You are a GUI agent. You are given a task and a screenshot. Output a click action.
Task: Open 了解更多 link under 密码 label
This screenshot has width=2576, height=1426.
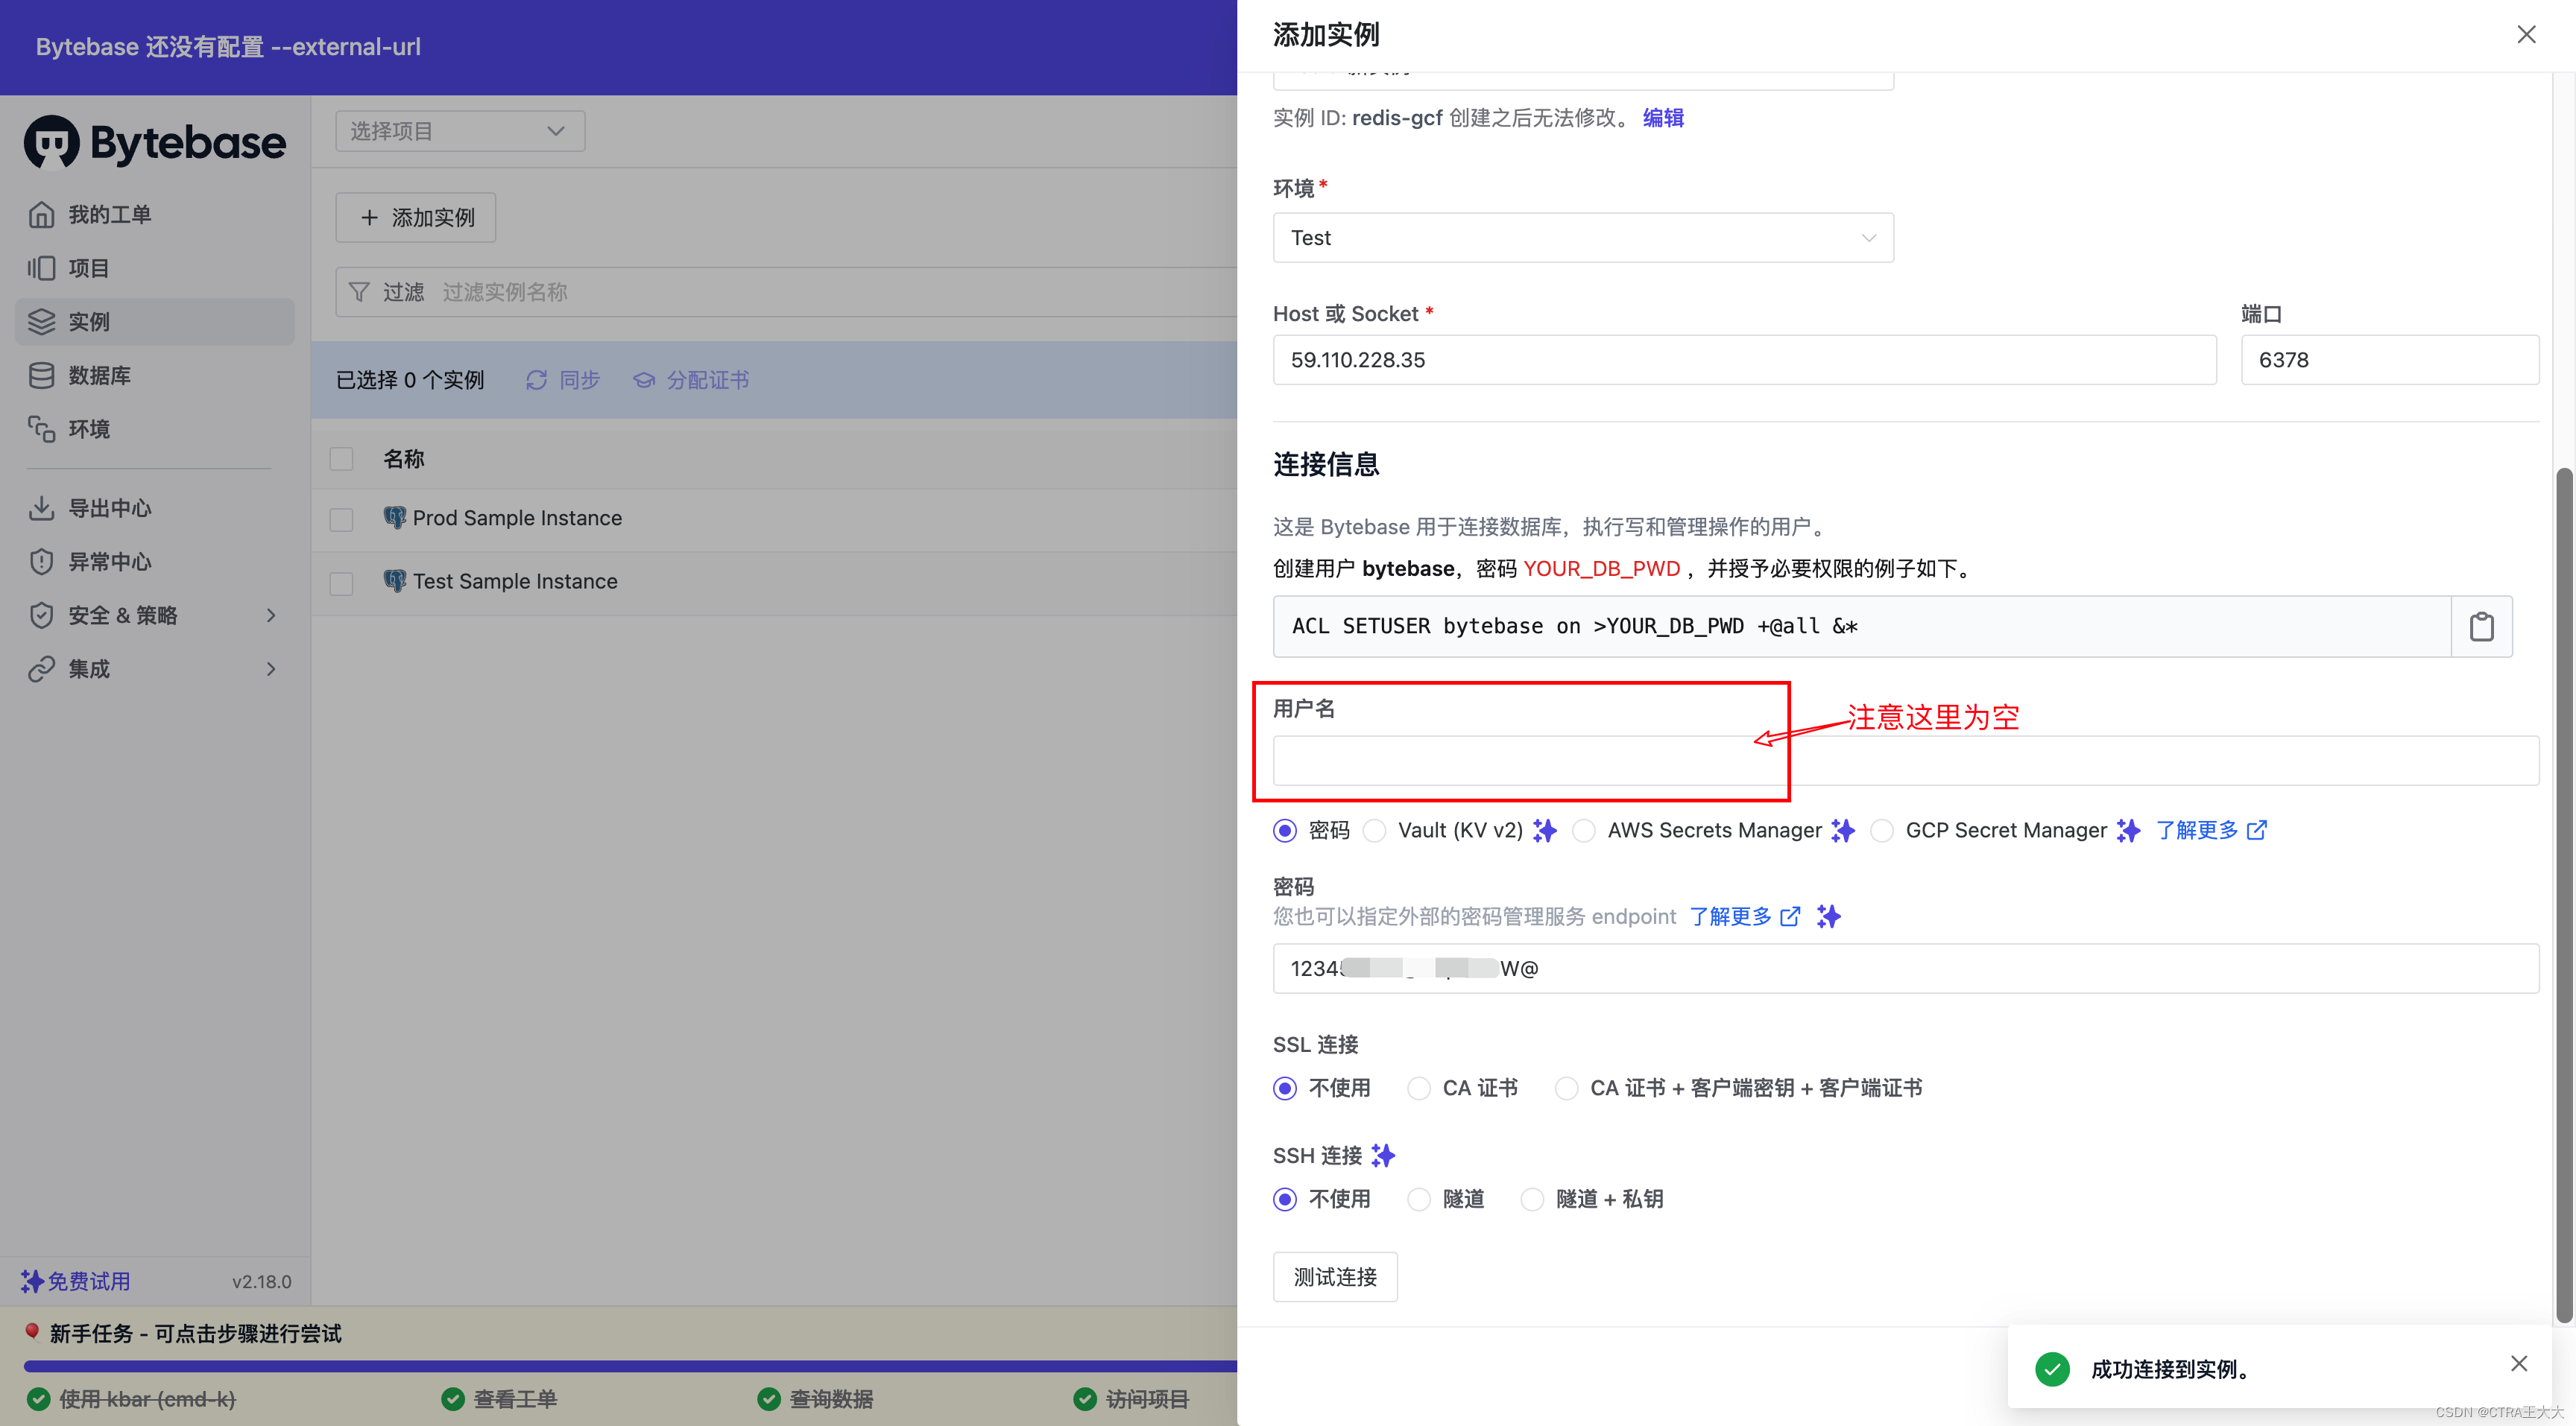(1745, 916)
